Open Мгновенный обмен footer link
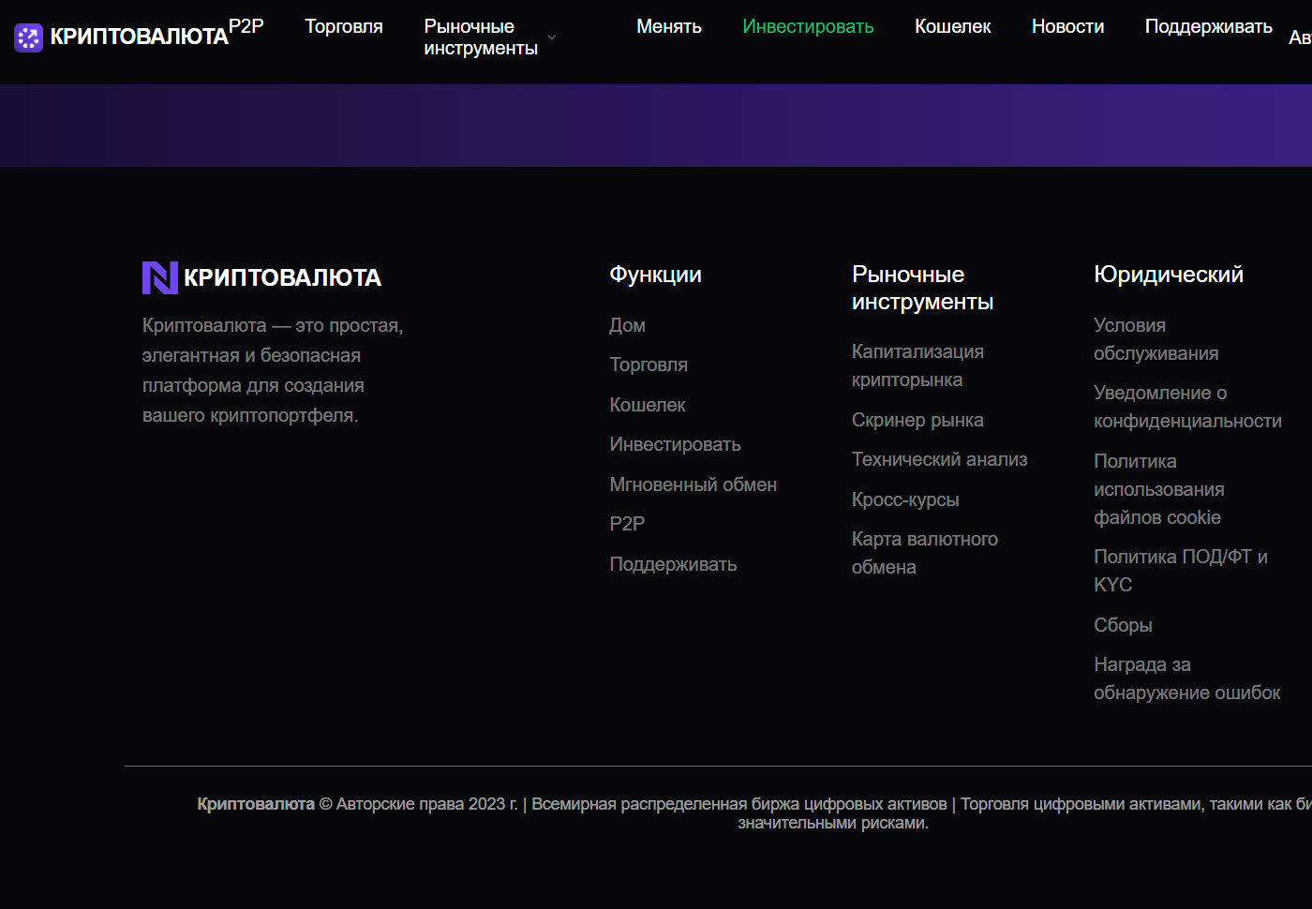This screenshot has width=1312, height=909. tap(693, 484)
